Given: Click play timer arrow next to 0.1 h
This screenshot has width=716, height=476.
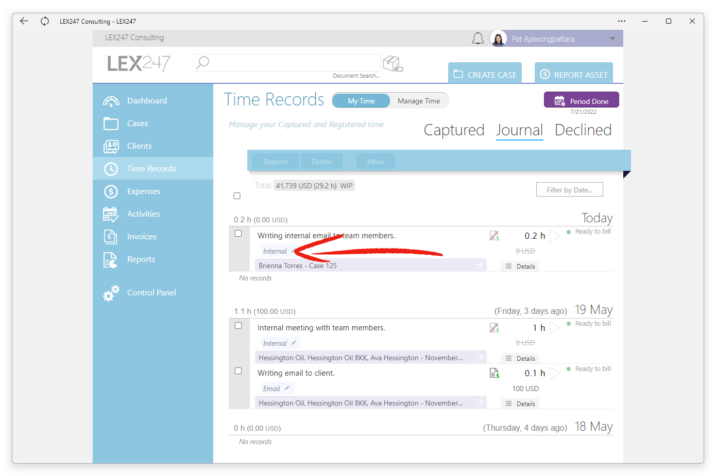Looking at the screenshot, I should coord(554,373).
